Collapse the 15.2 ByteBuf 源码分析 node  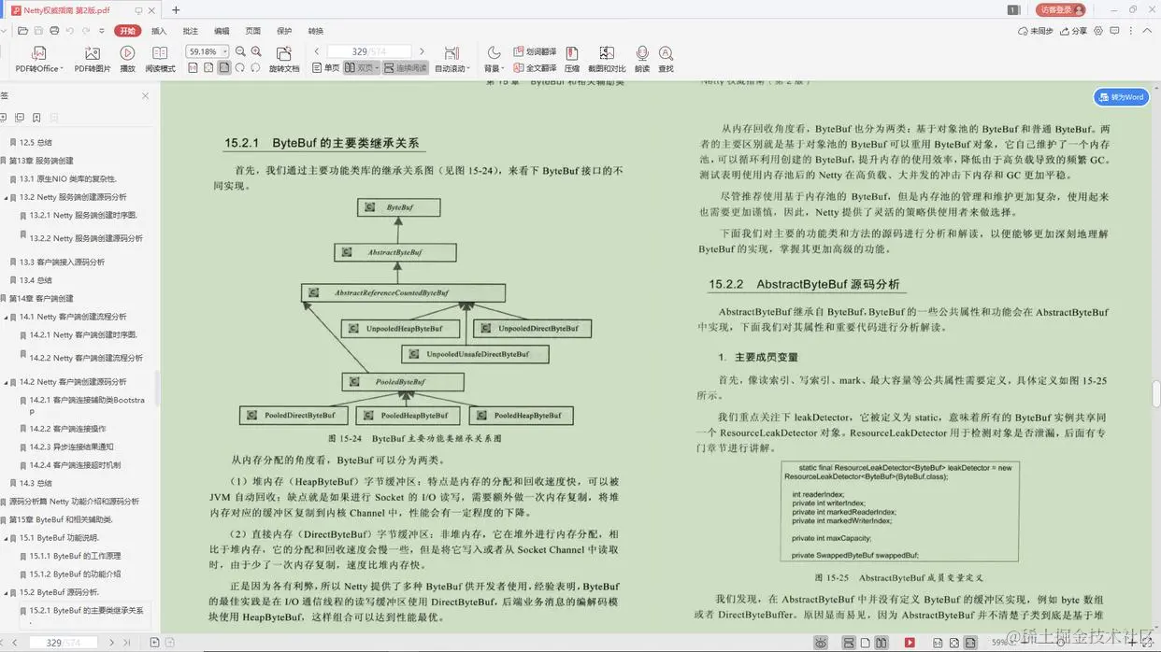tap(6, 592)
